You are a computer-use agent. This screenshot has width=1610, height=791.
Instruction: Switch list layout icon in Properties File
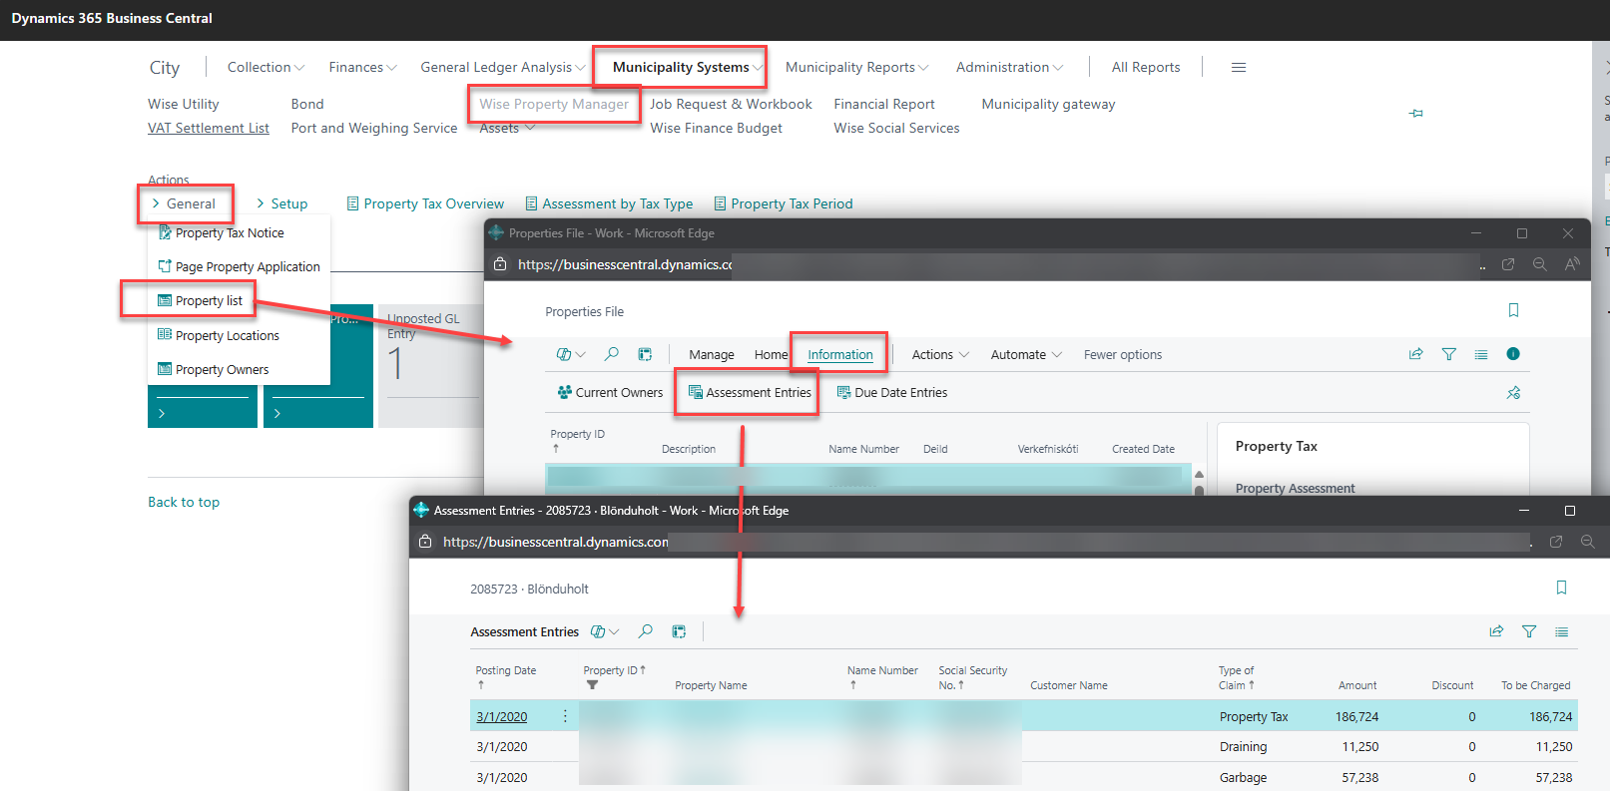pyautogui.click(x=1481, y=354)
